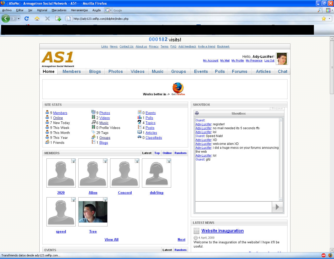Click the Shoutbox message input field
Viewport: 334px width, 259px height.
233,207
